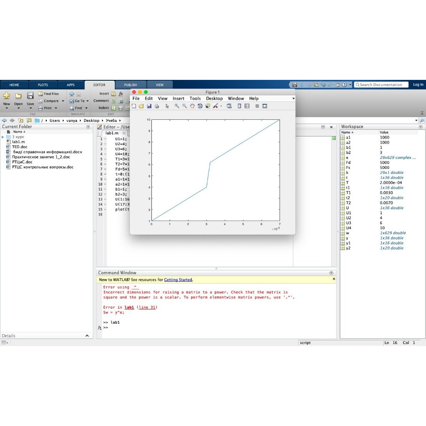Click the Switch Windows icon
This screenshot has width=426, height=426.
[337, 84]
